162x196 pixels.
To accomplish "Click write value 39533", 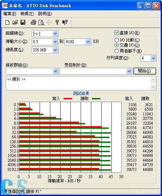I will pyautogui.click(x=132, y=160).
